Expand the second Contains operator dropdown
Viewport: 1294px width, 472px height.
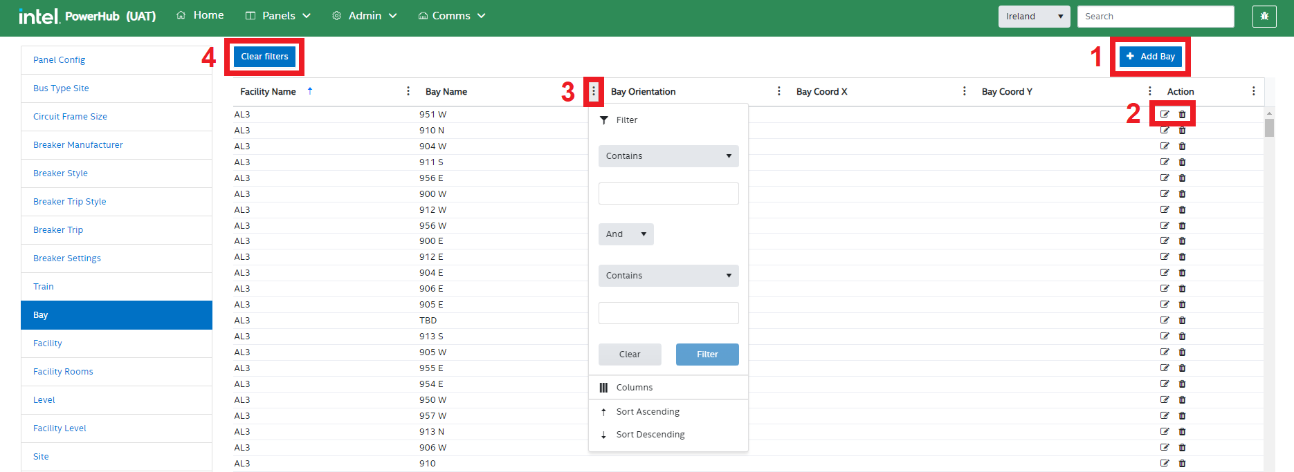tap(668, 276)
